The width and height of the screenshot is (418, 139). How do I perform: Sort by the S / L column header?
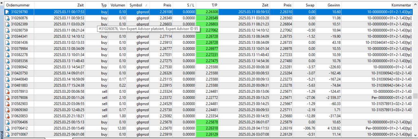coord(184,5)
